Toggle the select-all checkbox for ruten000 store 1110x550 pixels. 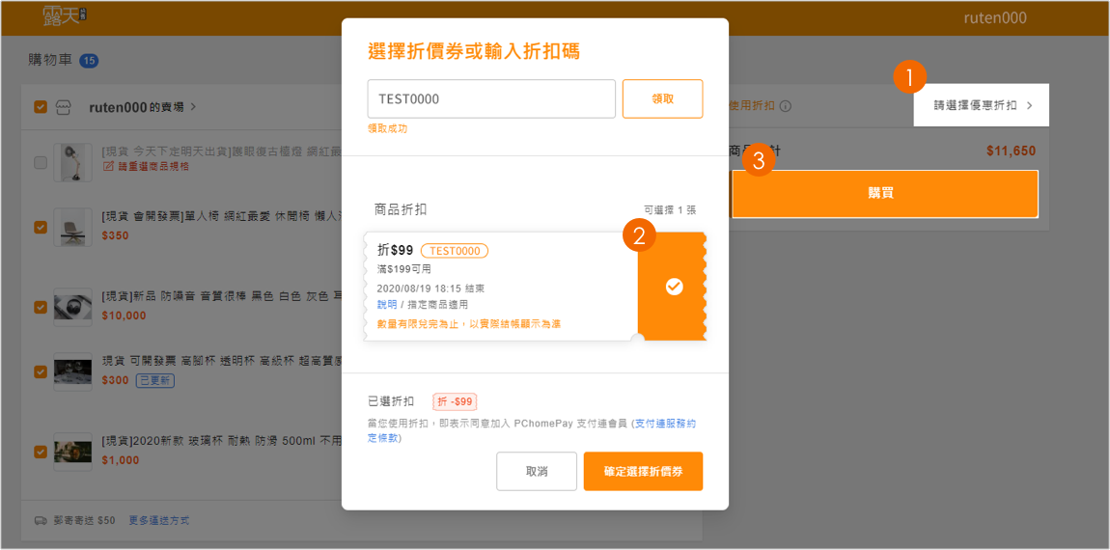click(x=41, y=107)
